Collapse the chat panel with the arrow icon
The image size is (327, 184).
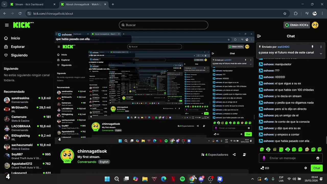(259, 36)
